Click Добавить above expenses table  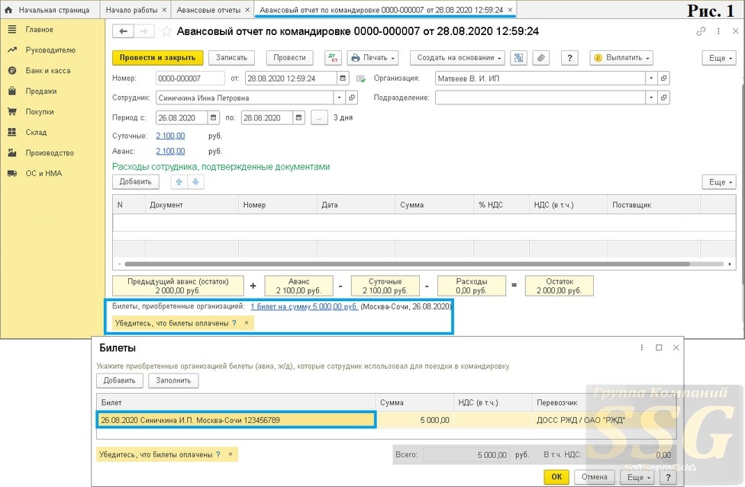[135, 181]
